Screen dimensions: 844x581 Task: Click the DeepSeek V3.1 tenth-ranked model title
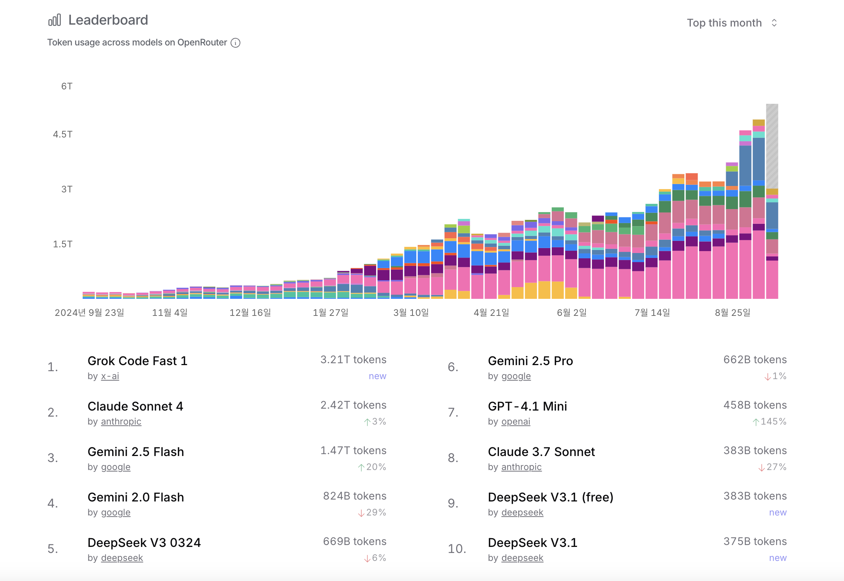coord(532,543)
